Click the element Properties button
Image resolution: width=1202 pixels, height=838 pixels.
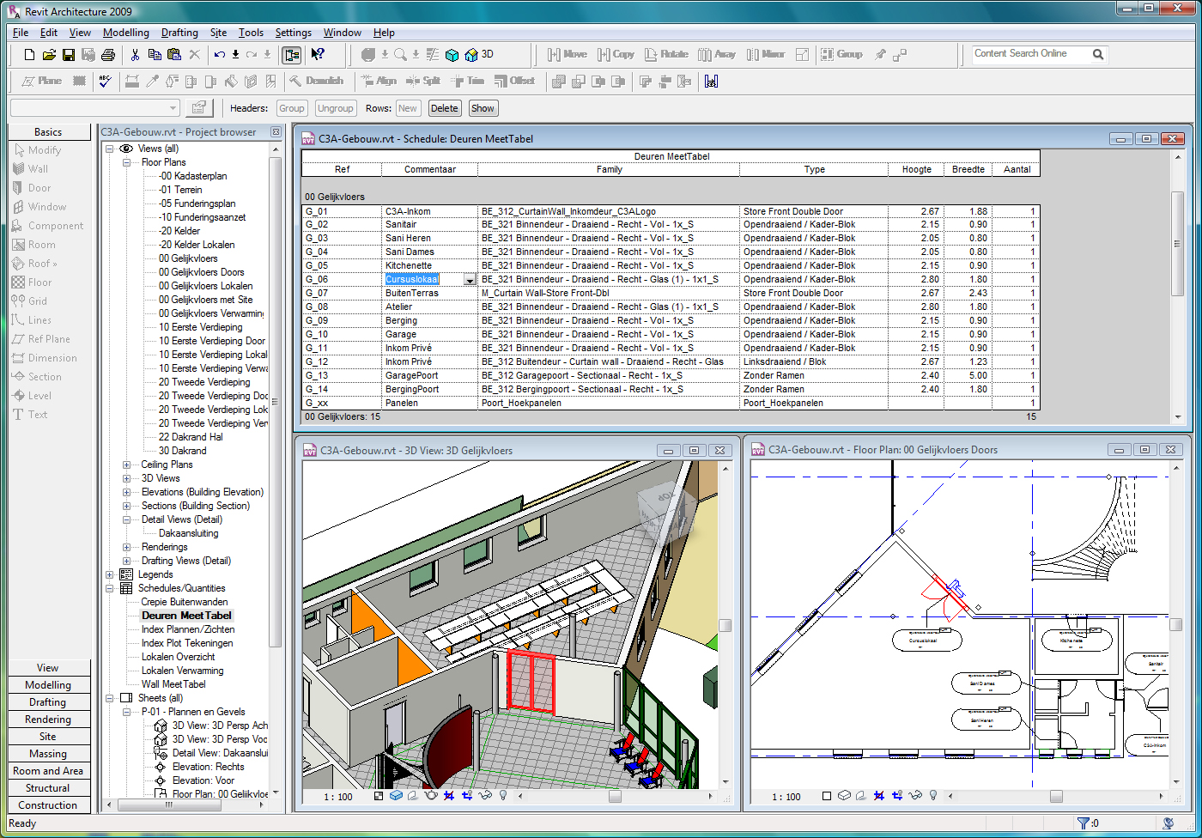pyautogui.click(x=199, y=108)
